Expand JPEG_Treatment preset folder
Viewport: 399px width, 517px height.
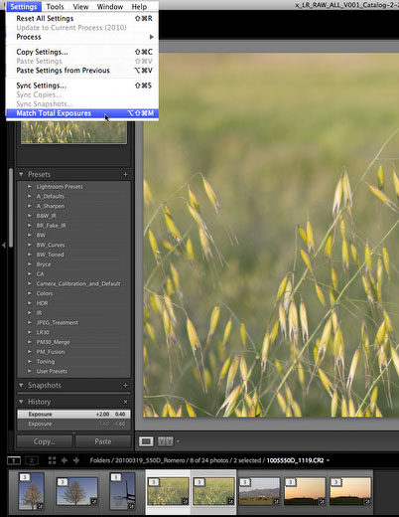[x=30, y=322]
